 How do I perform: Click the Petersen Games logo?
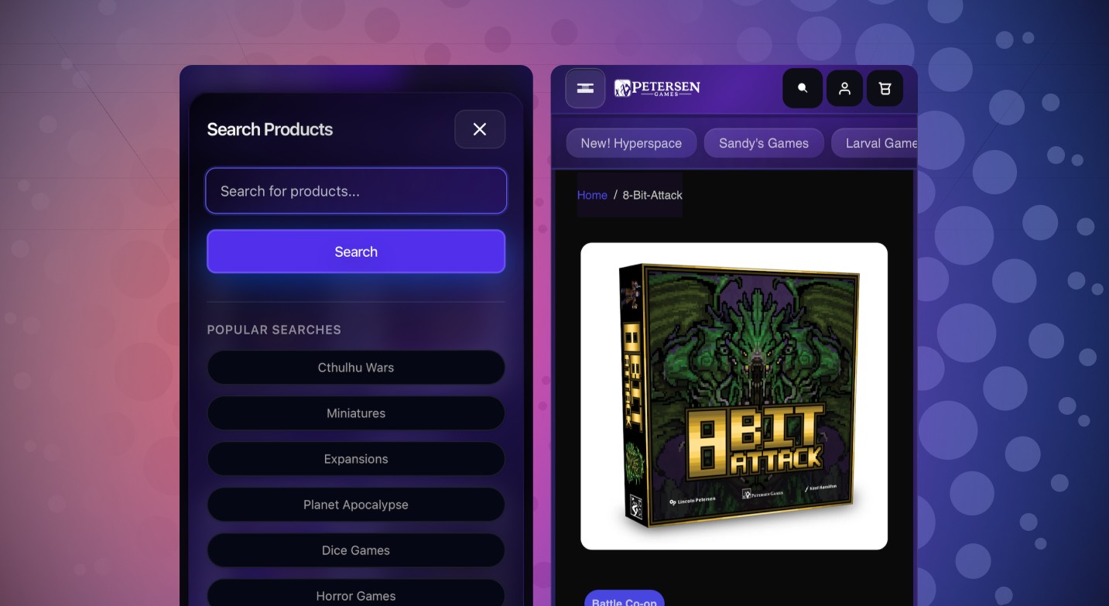(x=657, y=88)
